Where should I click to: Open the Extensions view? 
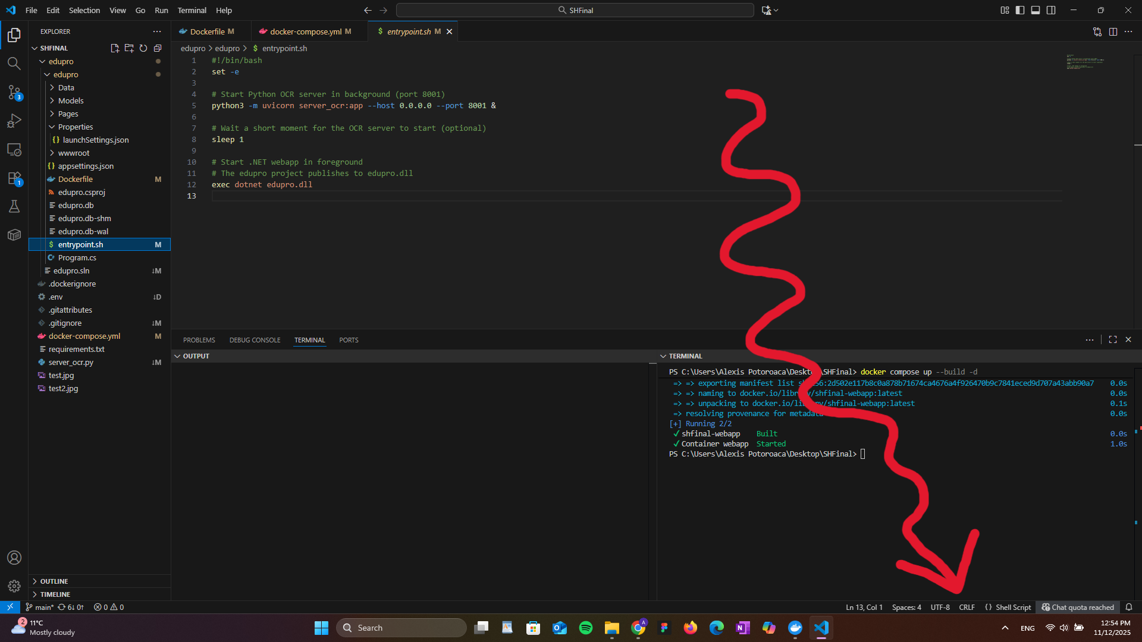click(14, 178)
